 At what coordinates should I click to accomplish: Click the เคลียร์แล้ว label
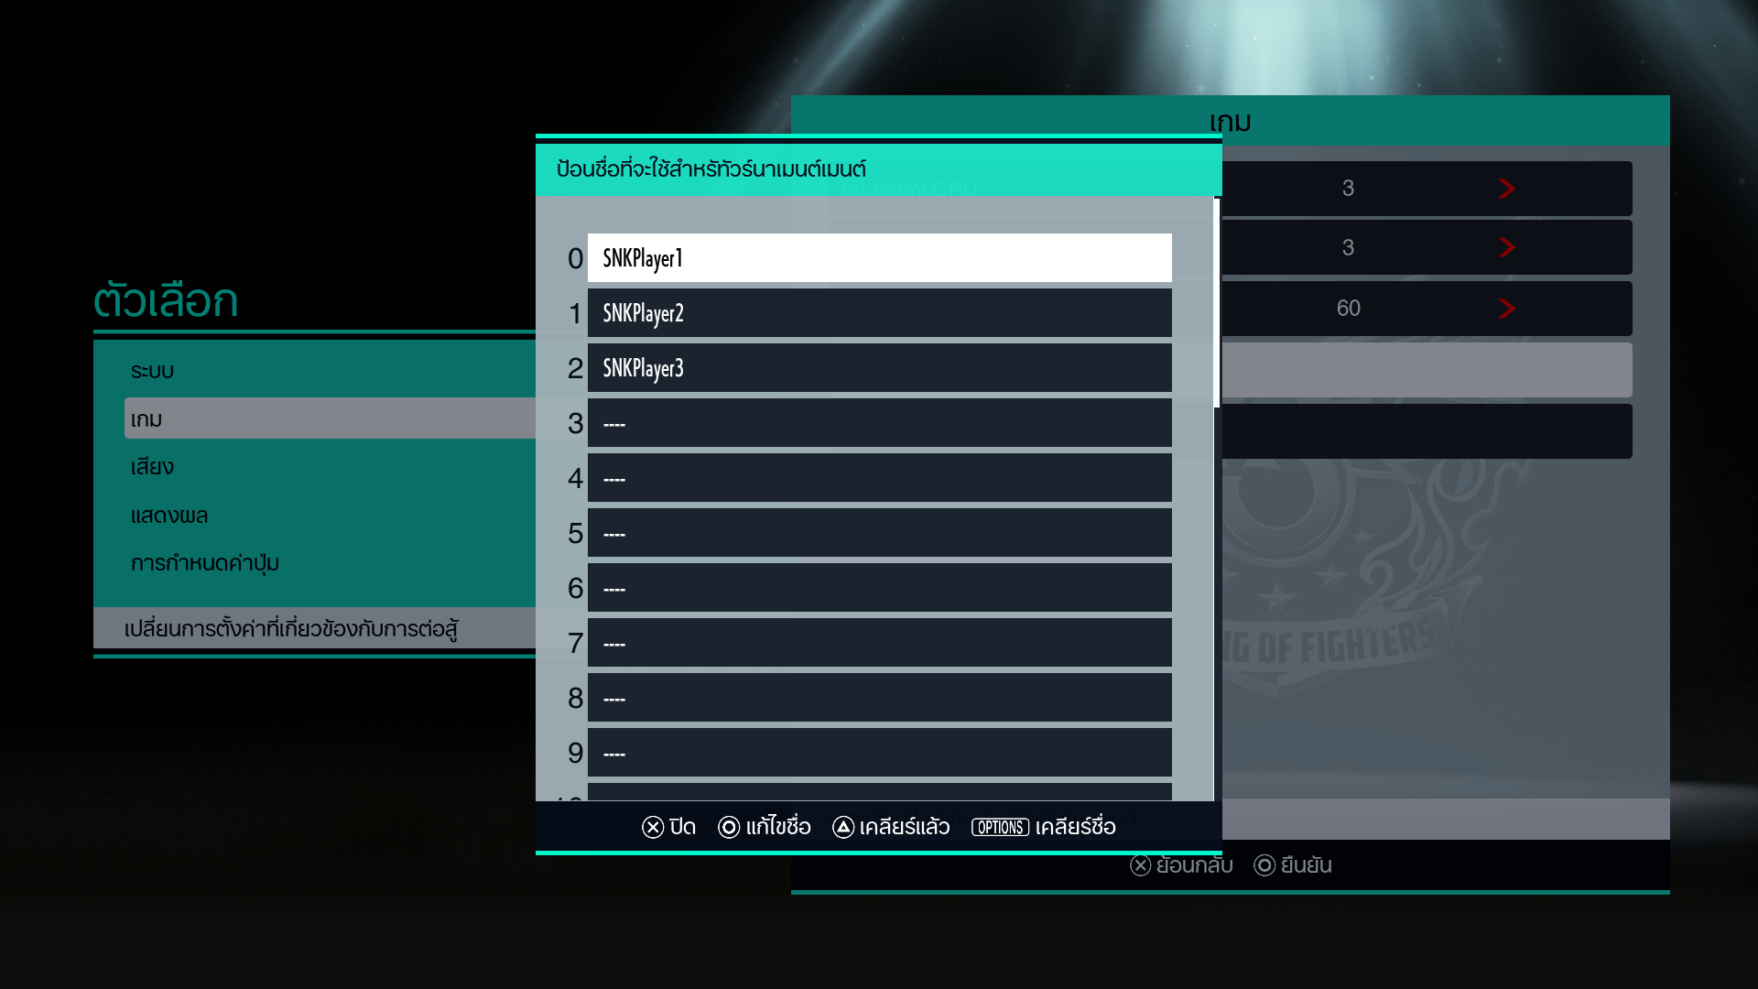[905, 827]
